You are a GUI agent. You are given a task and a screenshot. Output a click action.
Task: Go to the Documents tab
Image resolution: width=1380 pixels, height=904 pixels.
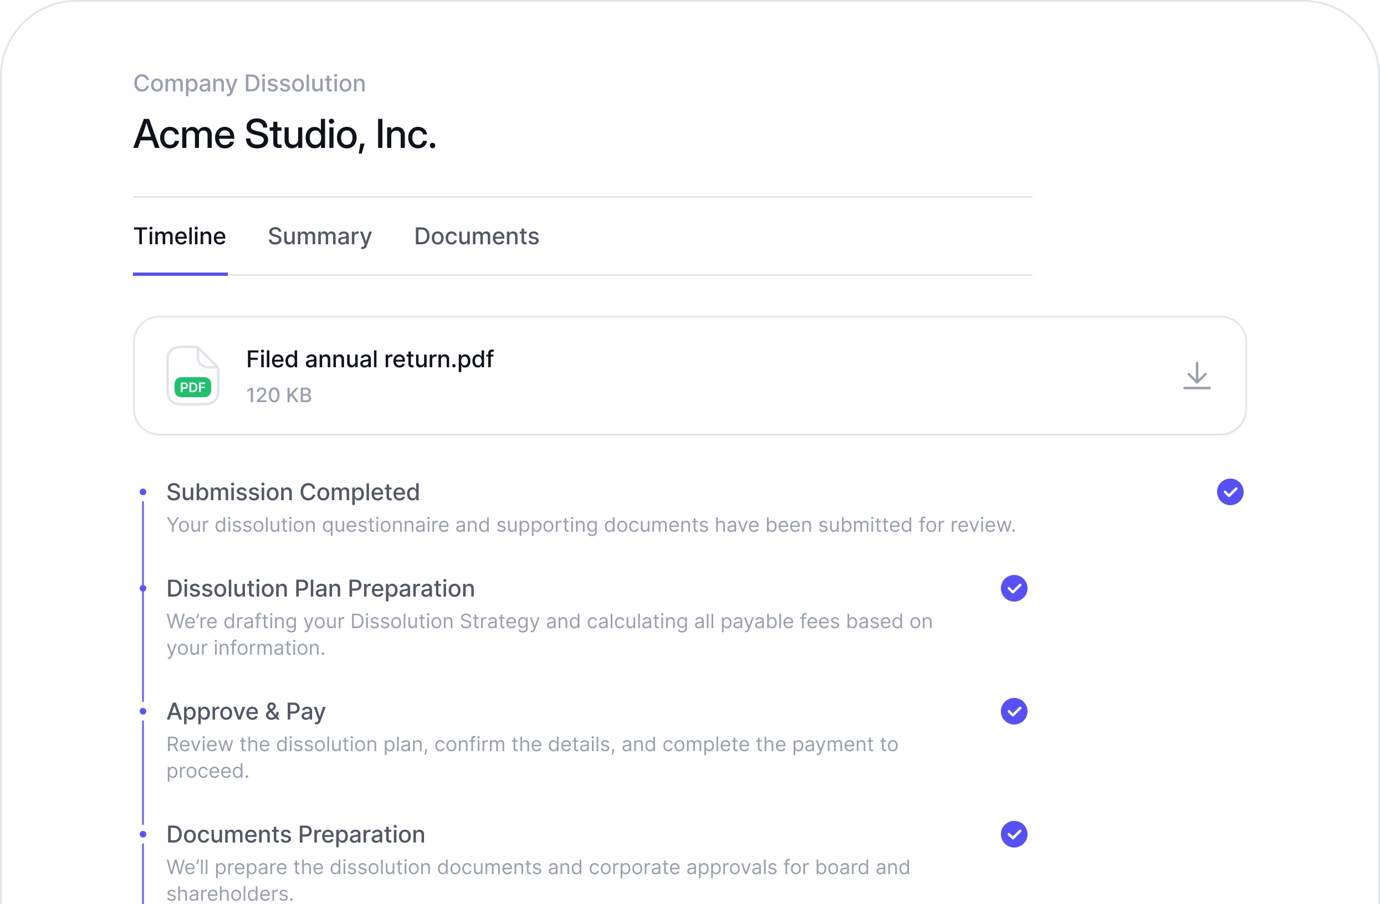(476, 237)
